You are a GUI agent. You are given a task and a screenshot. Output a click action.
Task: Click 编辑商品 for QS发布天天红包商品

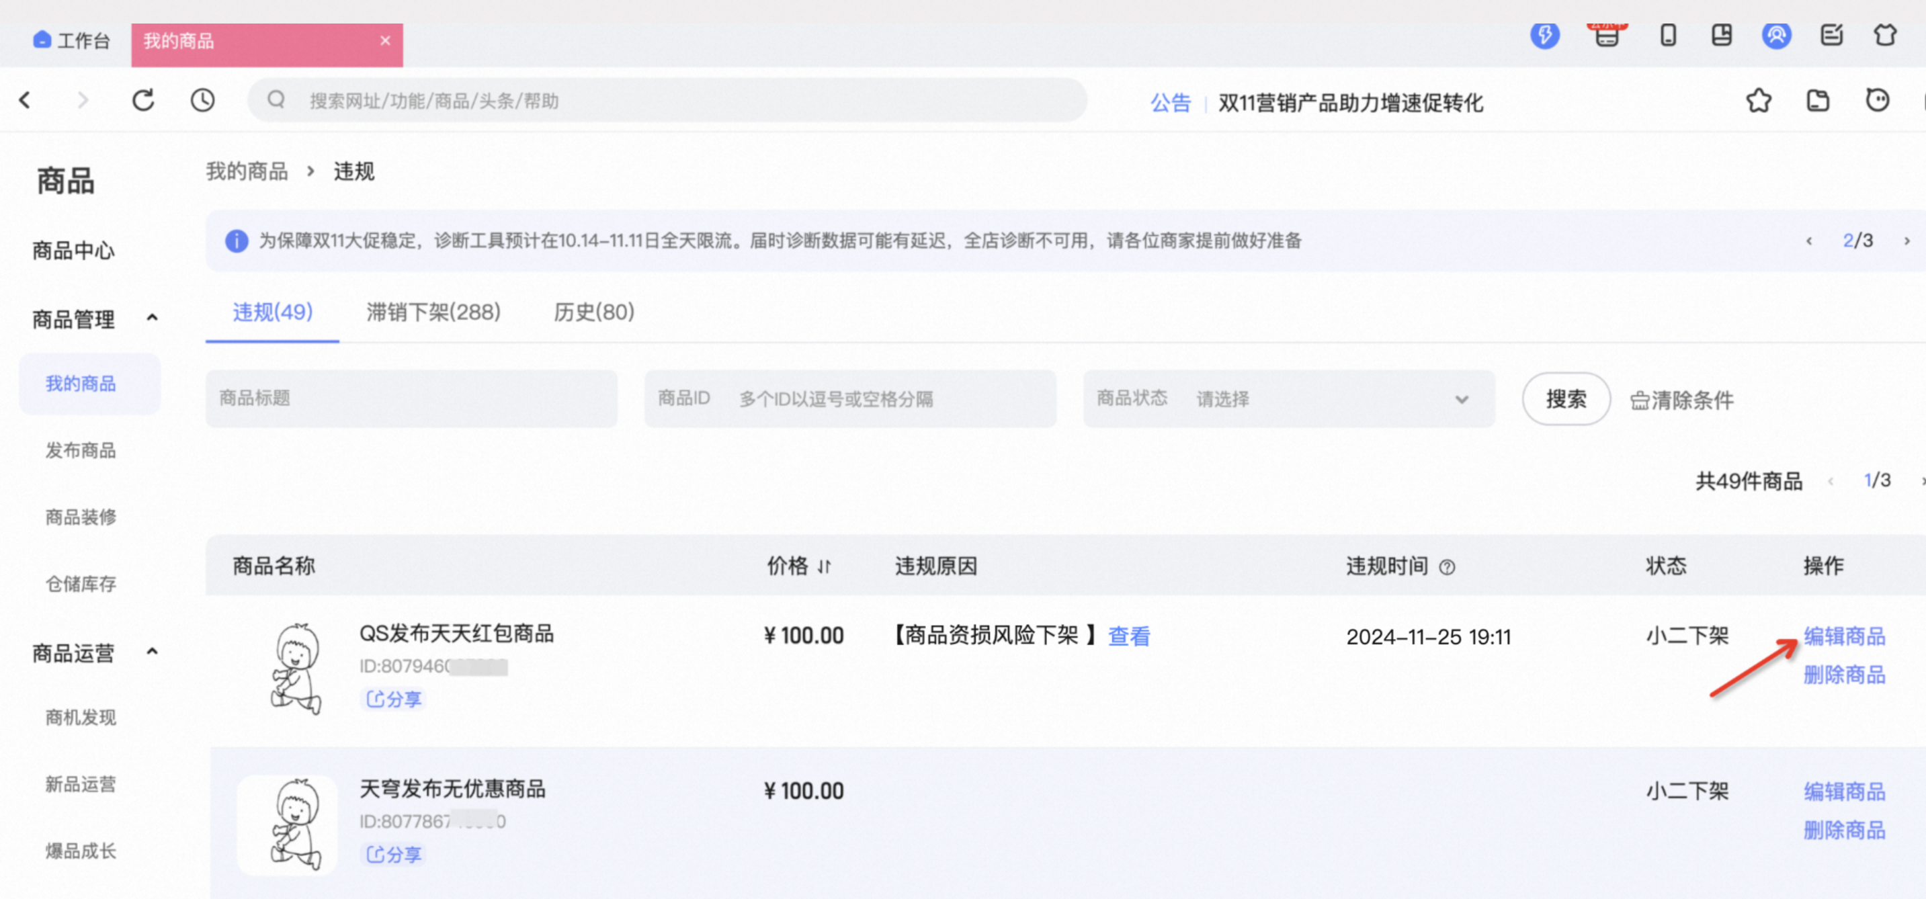(1844, 636)
